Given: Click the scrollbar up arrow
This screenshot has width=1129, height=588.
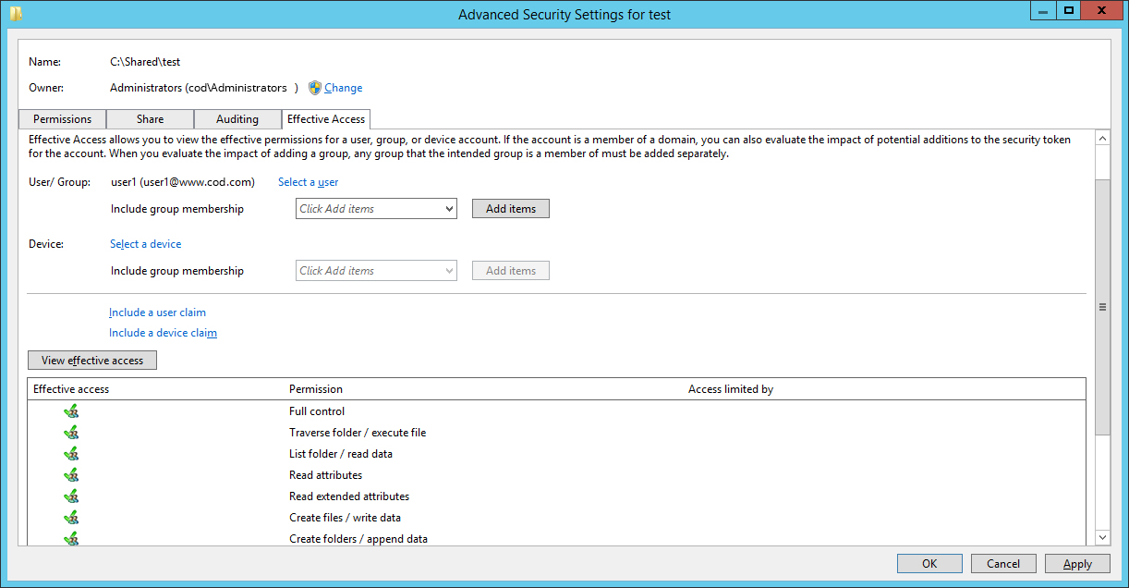Looking at the screenshot, I should 1102,138.
